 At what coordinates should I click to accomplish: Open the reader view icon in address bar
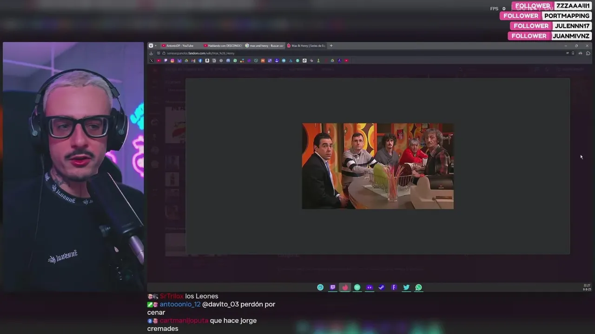[568, 53]
